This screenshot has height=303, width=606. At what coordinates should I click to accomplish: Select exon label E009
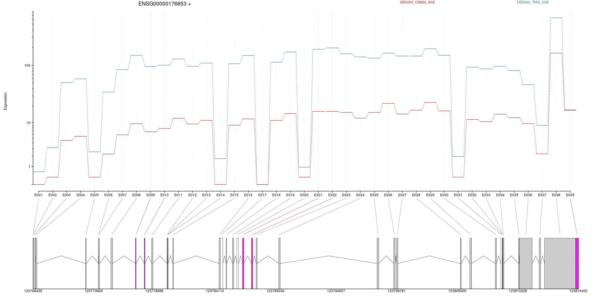point(150,195)
